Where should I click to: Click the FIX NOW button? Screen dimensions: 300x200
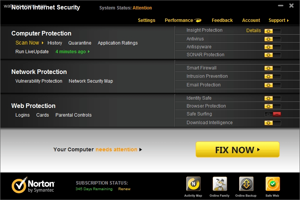[237, 149]
